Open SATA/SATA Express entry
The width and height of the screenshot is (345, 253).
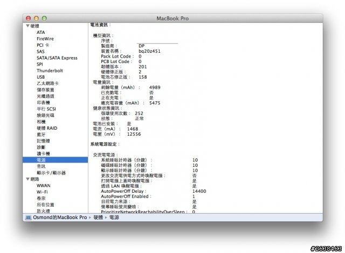[x=57, y=58]
